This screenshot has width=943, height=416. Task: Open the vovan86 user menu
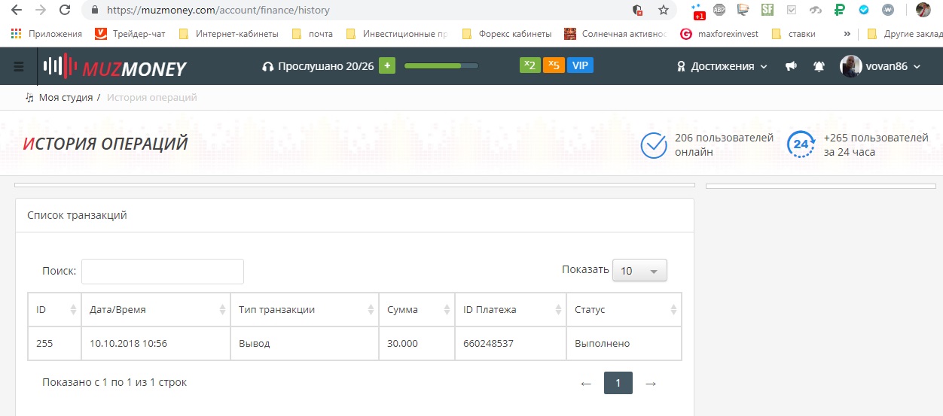point(880,66)
